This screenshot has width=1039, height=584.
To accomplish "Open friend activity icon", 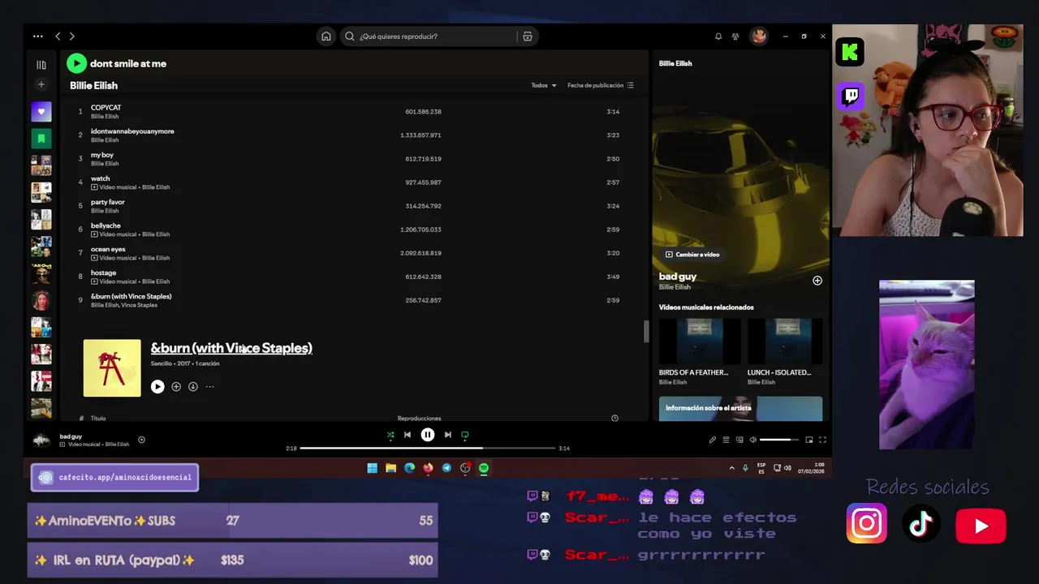I will pos(735,36).
